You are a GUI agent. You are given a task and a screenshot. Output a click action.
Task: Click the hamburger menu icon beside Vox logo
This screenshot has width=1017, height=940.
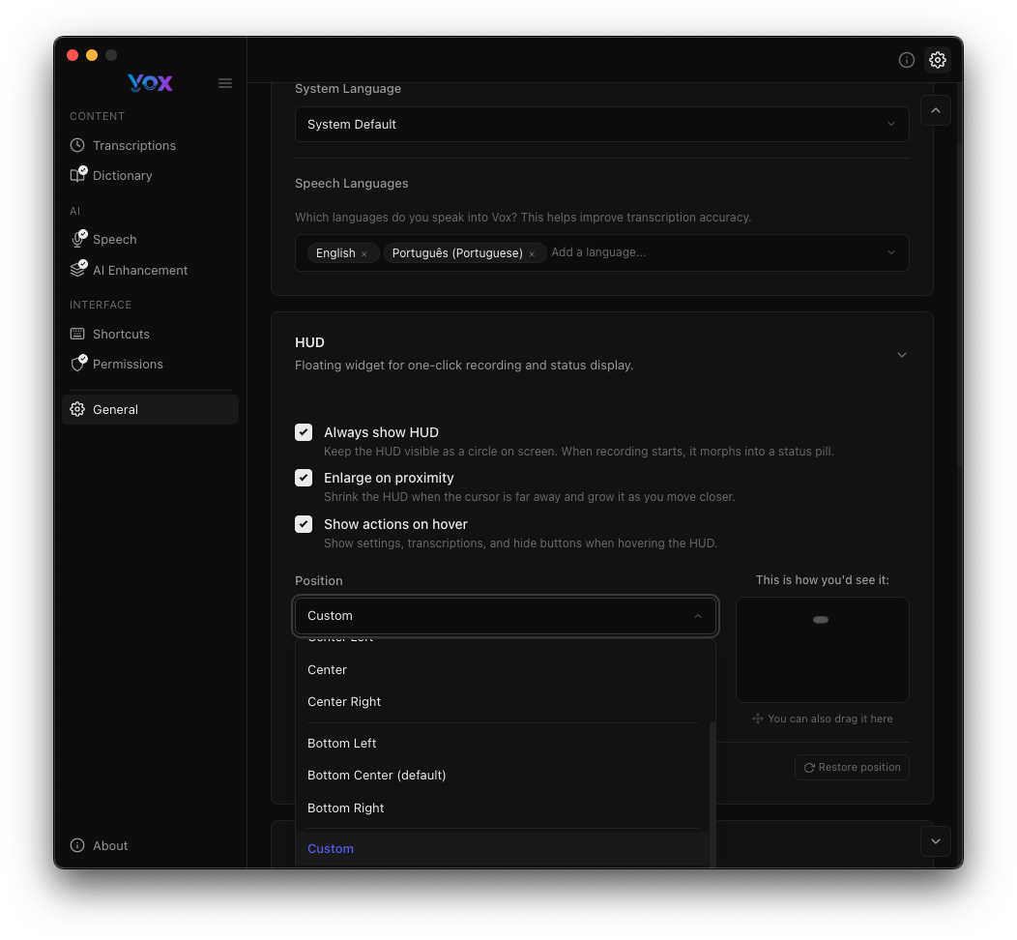click(x=225, y=83)
